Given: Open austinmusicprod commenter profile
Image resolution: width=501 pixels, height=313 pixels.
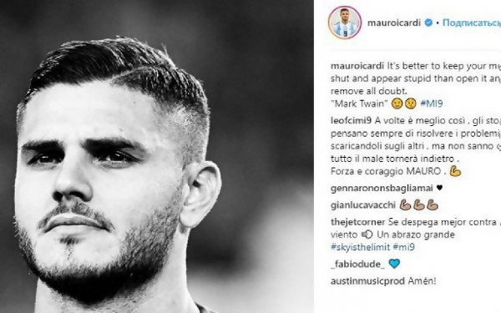Looking at the screenshot, I should point(368,281).
